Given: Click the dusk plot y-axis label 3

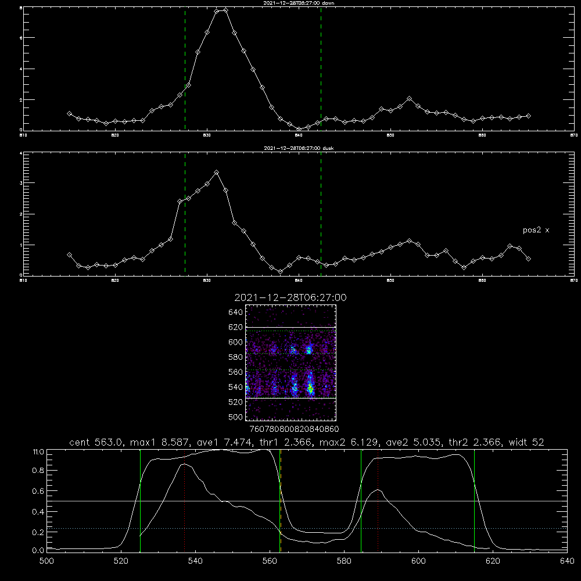Looking at the screenshot, I should [21, 183].
